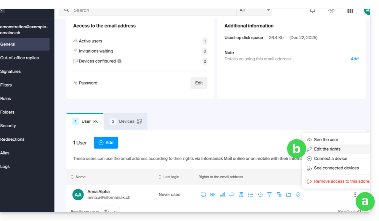Click the info icon beside Devices configured
Image resolution: width=379 pixels, height=221 pixels.
click(x=119, y=61)
